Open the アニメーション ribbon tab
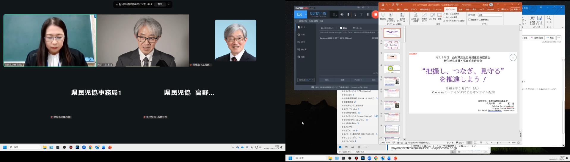This screenshot has width=570, height=162. [x=438, y=10]
